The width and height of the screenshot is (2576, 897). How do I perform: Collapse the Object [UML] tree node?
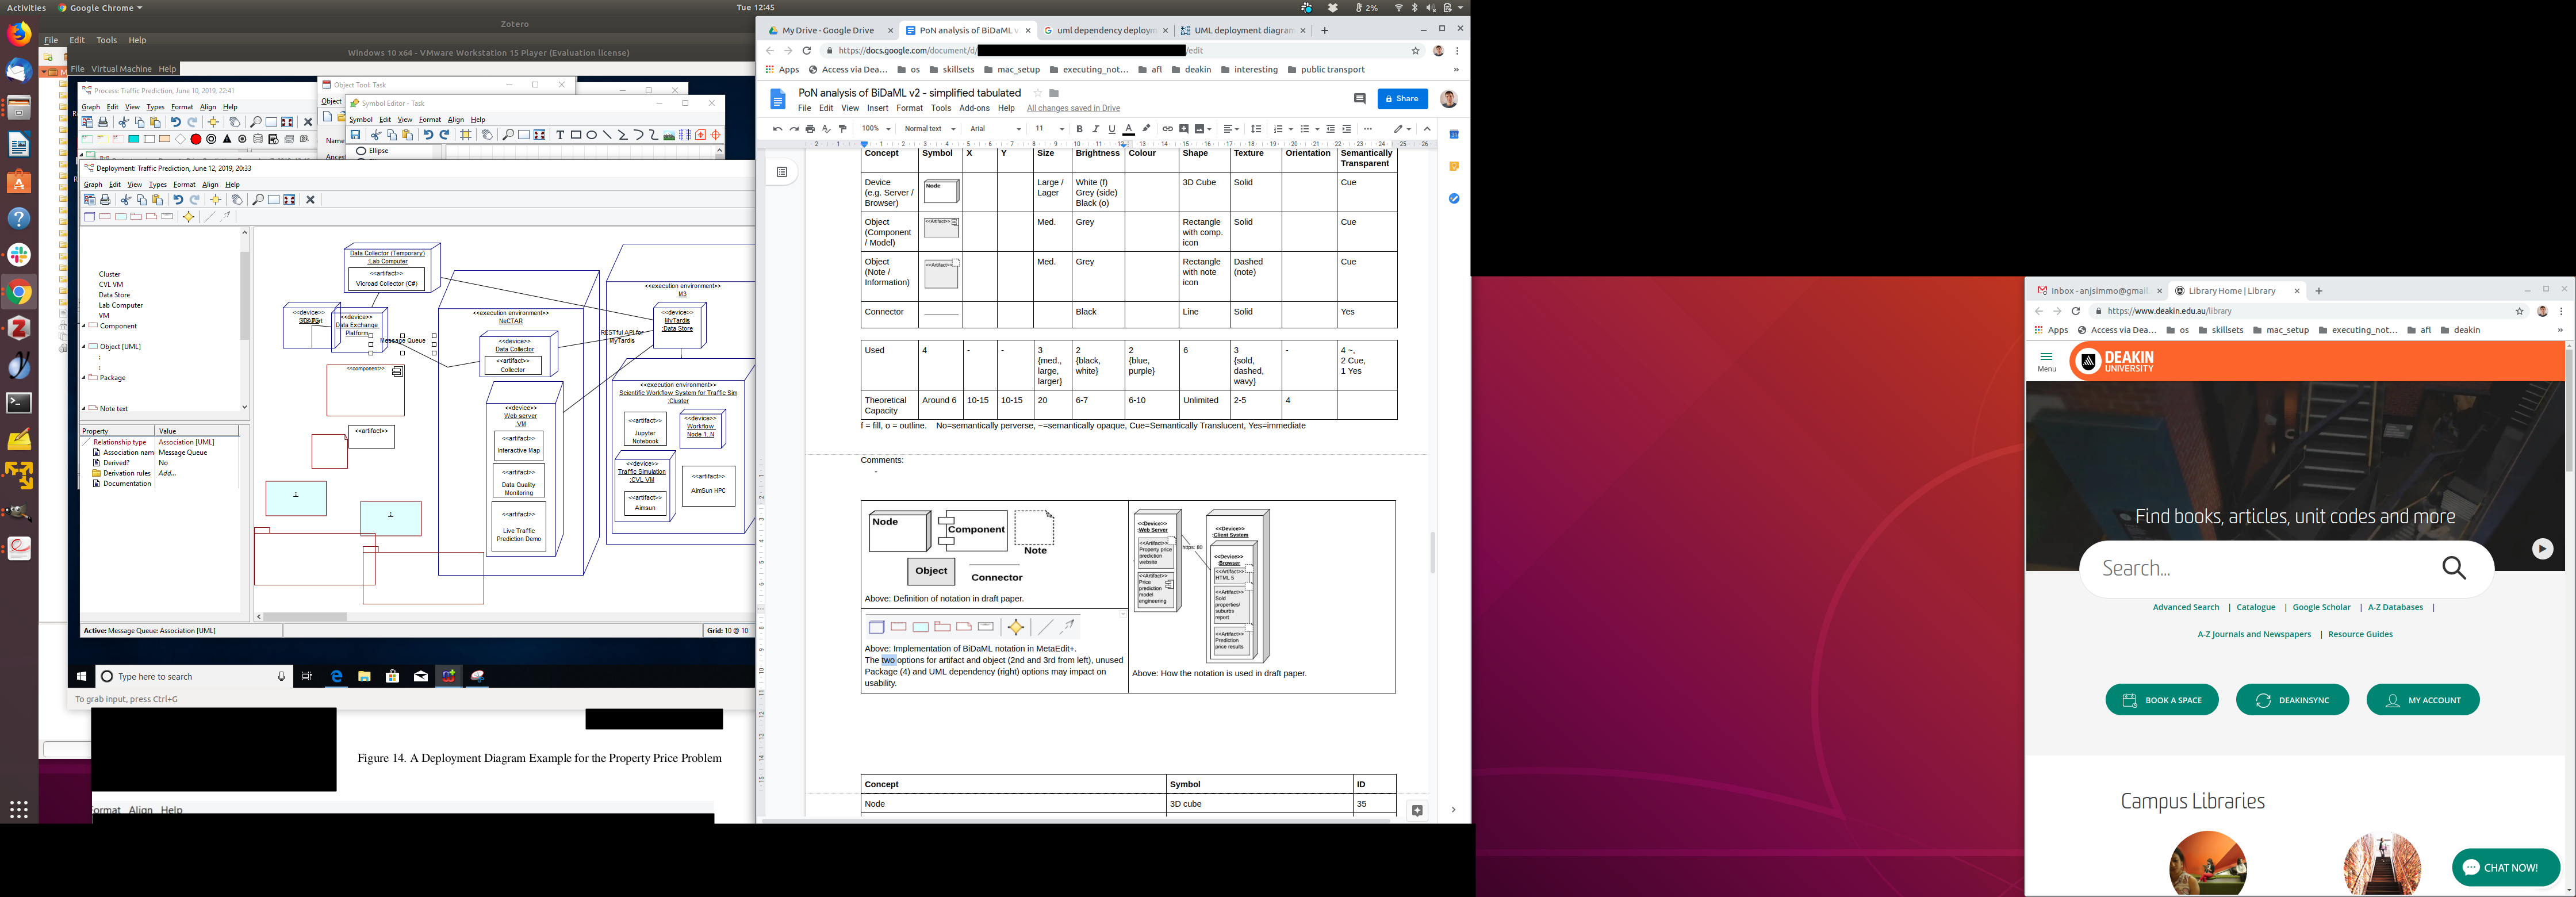tap(84, 347)
